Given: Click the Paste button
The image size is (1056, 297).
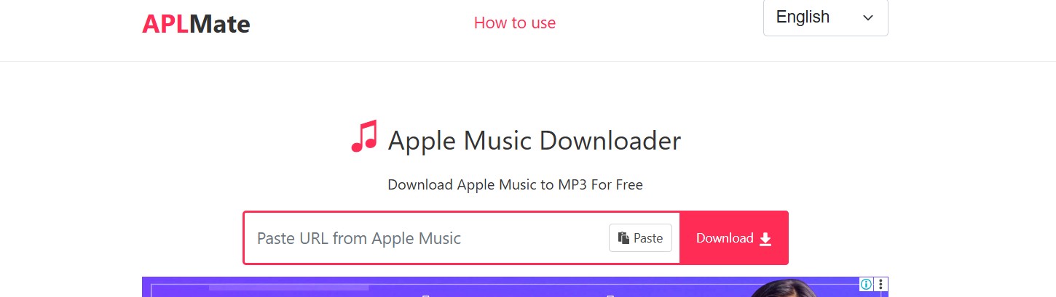Looking at the screenshot, I should pos(640,238).
